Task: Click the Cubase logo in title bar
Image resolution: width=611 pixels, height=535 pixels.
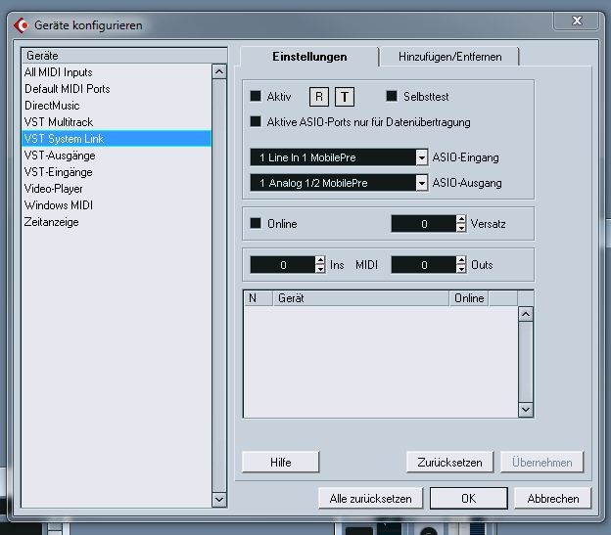Action: click(21, 23)
